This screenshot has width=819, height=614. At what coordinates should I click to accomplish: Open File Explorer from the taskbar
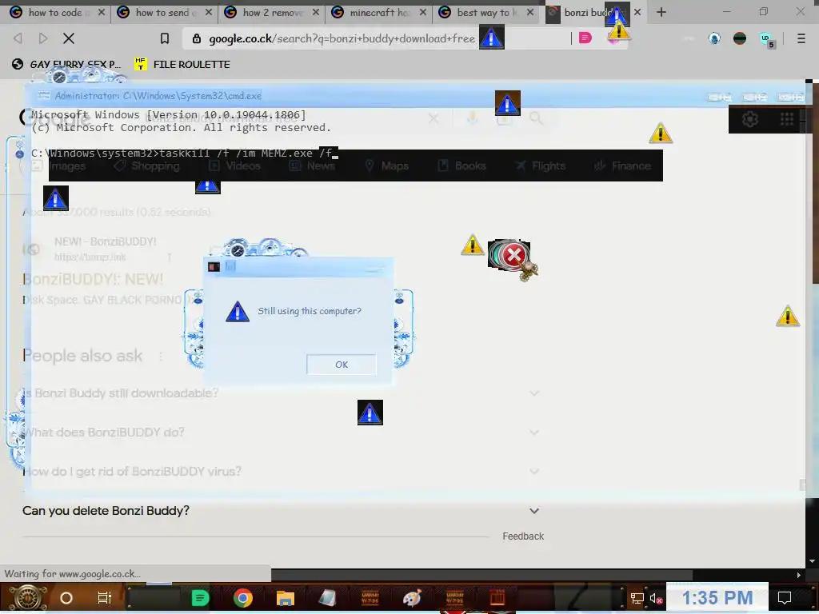point(286,598)
